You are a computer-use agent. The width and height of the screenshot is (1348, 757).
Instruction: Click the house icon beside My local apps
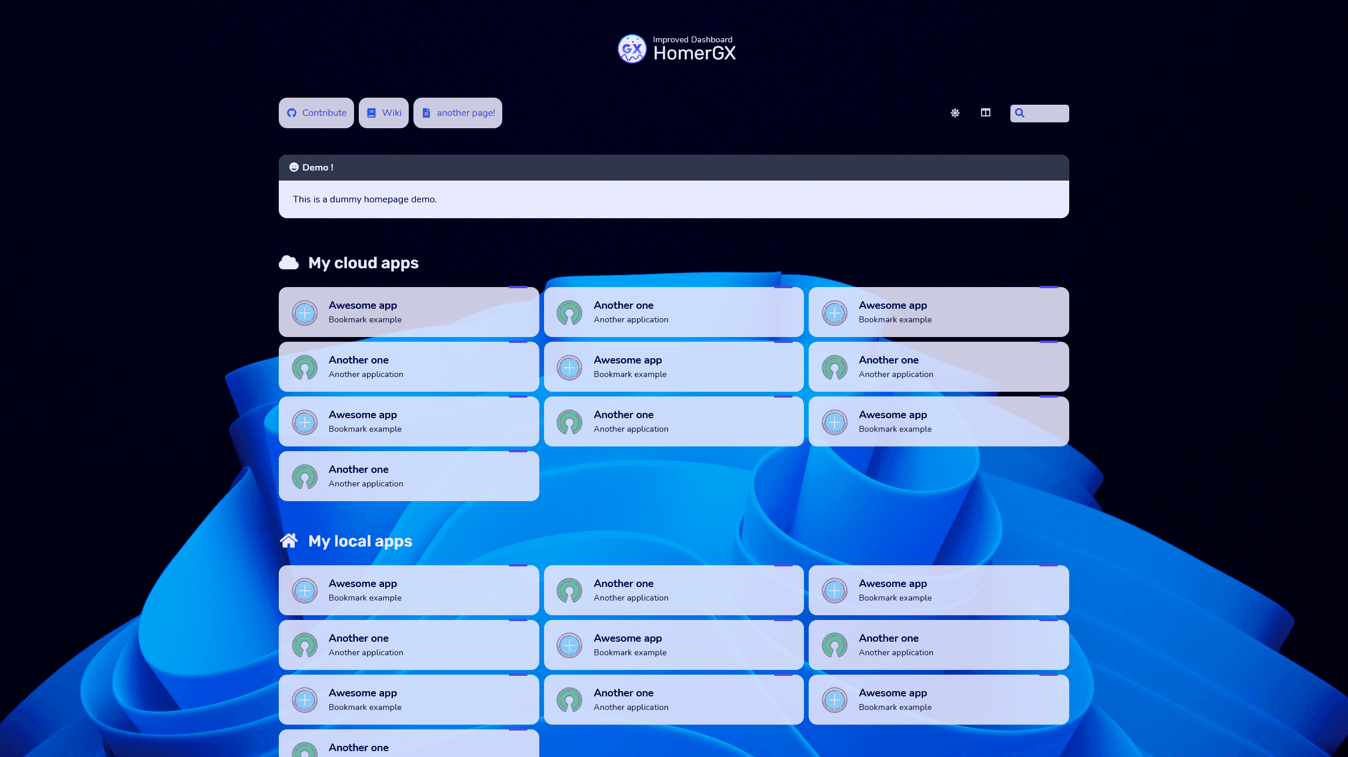[289, 541]
